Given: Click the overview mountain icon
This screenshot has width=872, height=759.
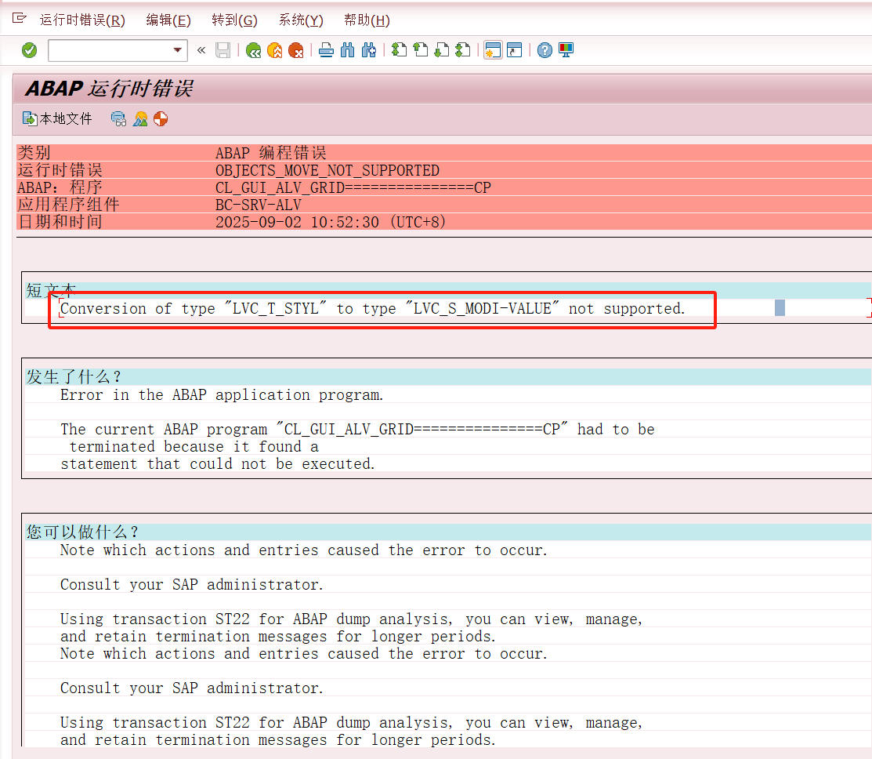Looking at the screenshot, I should pyautogui.click(x=140, y=118).
